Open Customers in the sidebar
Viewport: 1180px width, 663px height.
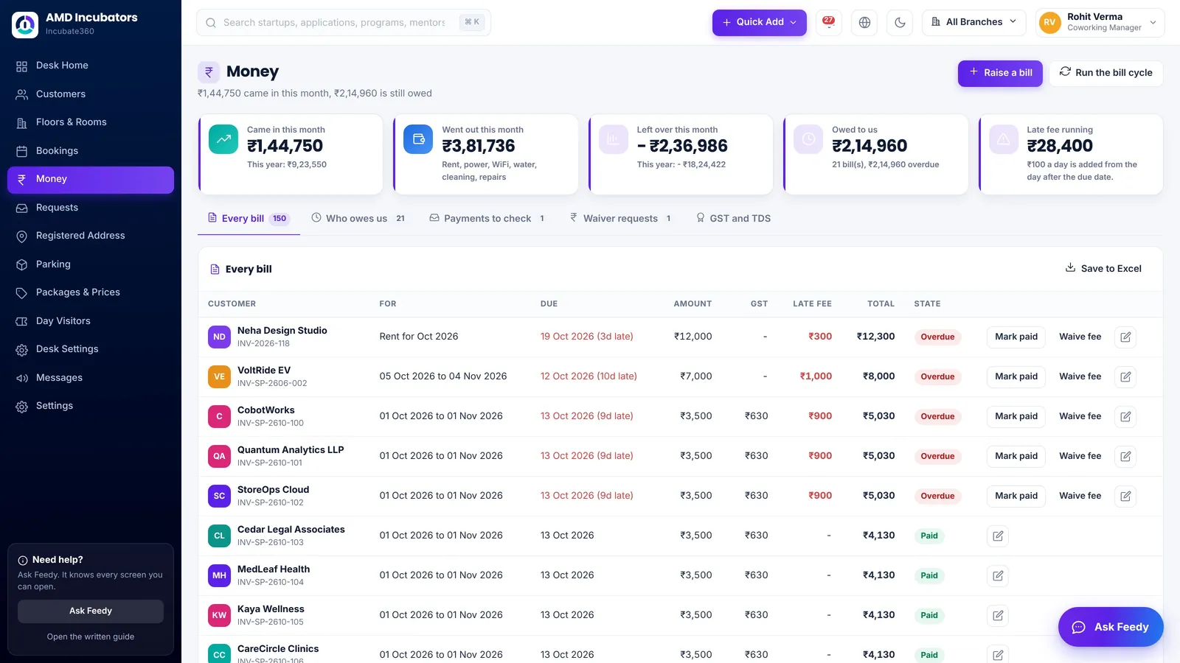pyautogui.click(x=91, y=94)
